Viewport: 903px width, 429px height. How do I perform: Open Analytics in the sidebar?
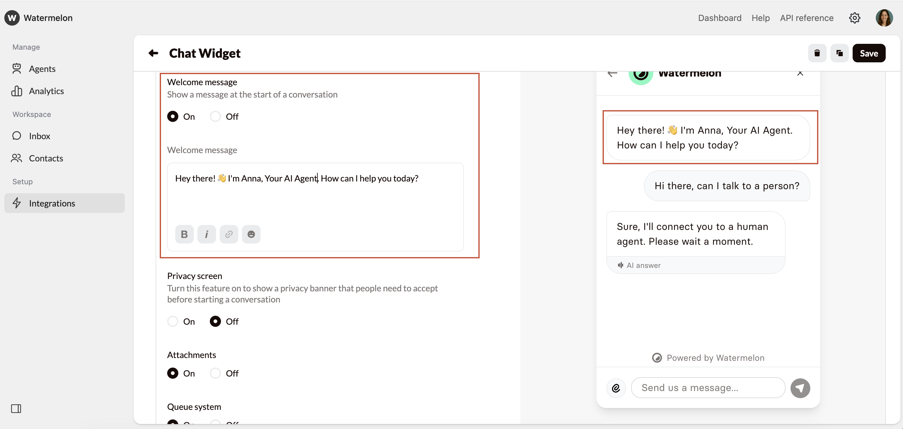coord(46,91)
